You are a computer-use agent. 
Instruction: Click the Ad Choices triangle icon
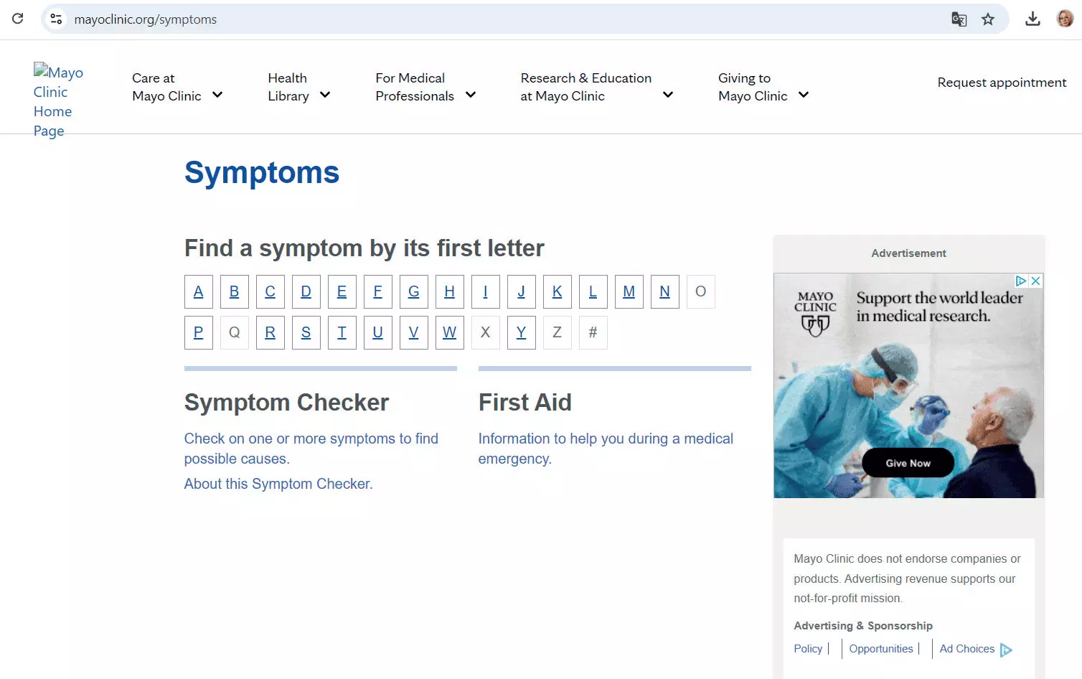tap(1006, 650)
